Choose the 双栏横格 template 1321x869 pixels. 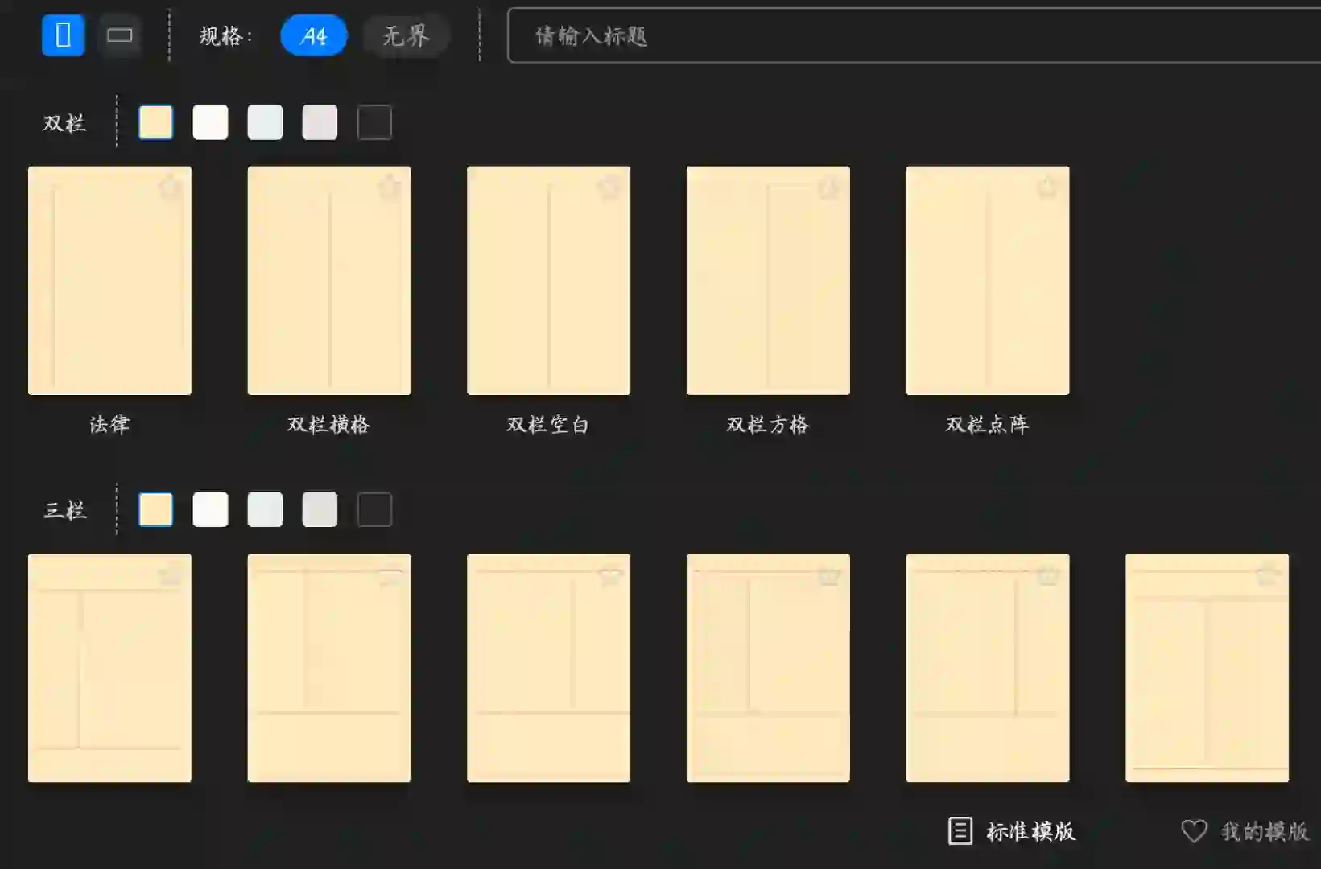[x=328, y=280]
